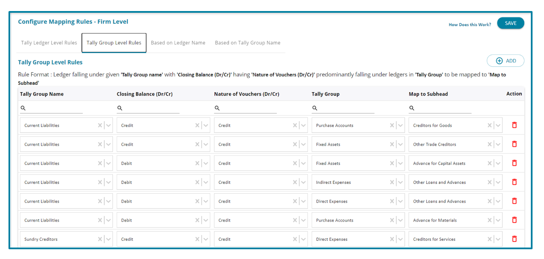Click the SAVE button

[510, 23]
